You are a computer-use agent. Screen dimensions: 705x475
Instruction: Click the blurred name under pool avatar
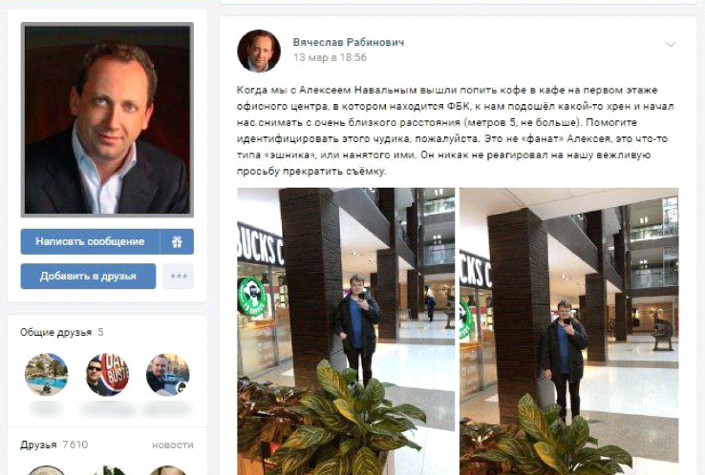[x=46, y=408]
